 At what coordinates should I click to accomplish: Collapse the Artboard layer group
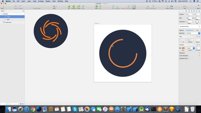pos(1,14)
